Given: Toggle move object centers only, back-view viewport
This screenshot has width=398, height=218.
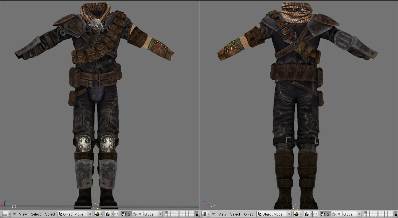Looking at the screenshot, I should coord(315,214).
